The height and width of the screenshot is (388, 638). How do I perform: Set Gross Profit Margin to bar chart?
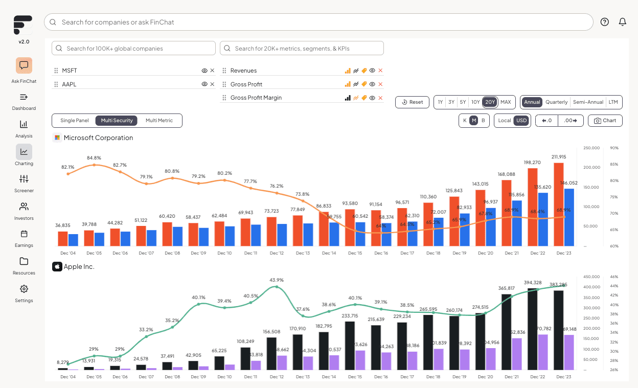pos(348,98)
